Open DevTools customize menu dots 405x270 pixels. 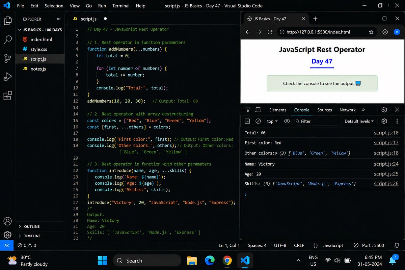click(x=397, y=121)
